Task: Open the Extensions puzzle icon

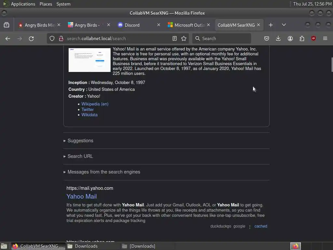Action: [x=302, y=38]
